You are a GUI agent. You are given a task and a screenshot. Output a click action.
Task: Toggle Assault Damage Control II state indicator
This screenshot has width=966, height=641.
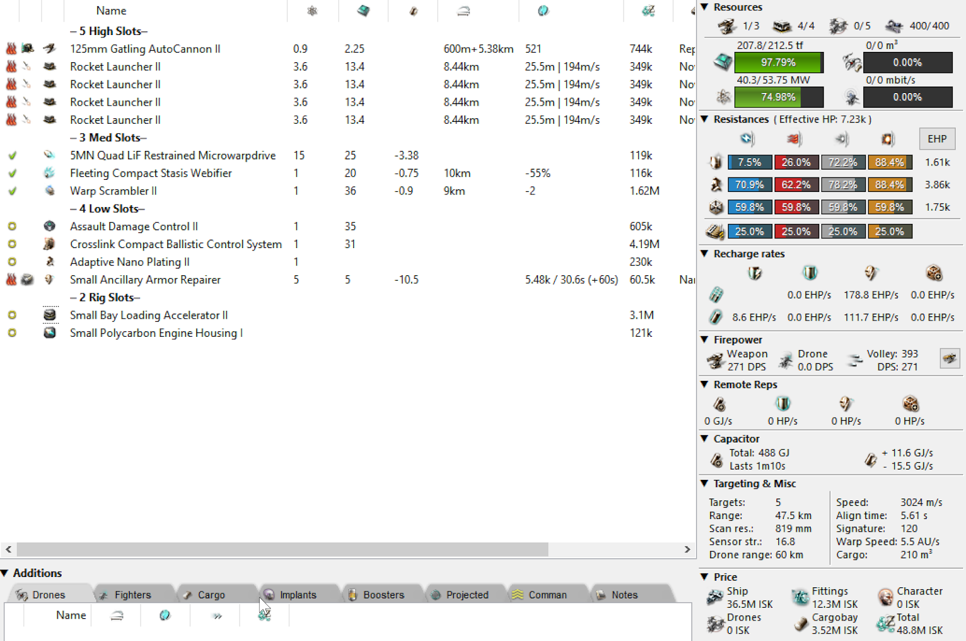(12, 226)
